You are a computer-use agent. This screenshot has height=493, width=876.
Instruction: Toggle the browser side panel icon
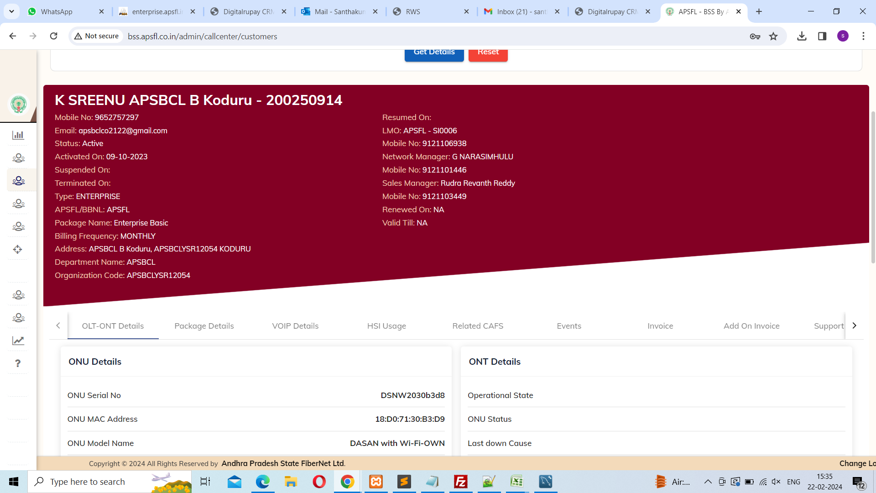coord(822,36)
